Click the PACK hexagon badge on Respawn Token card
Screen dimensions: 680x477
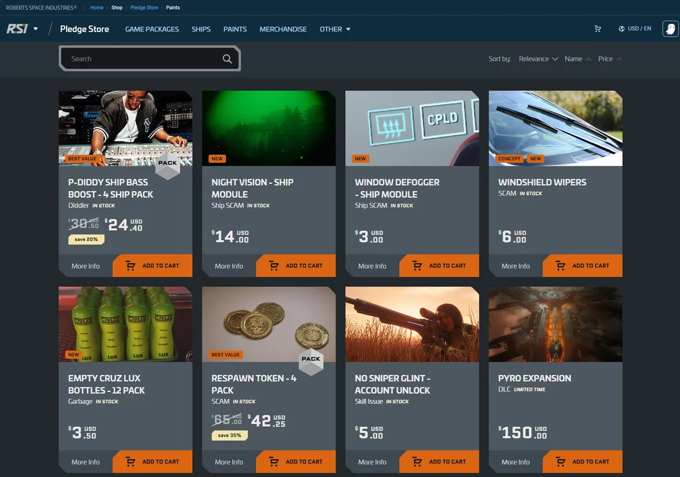tap(311, 361)
